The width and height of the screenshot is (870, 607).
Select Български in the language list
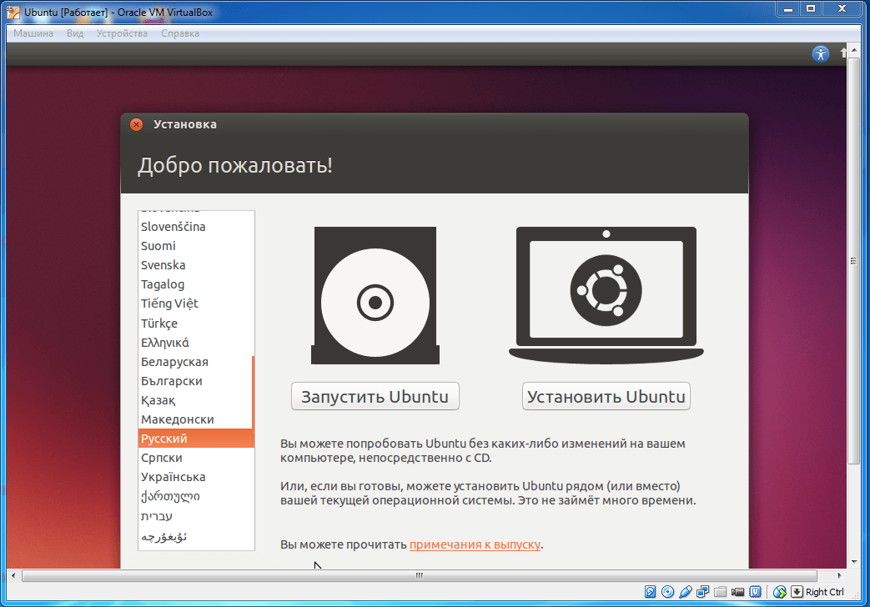(194, 381)
